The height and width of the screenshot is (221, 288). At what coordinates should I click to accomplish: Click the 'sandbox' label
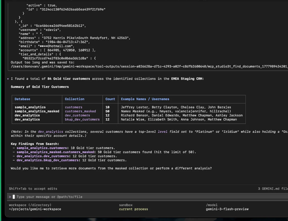pos(126,205)
